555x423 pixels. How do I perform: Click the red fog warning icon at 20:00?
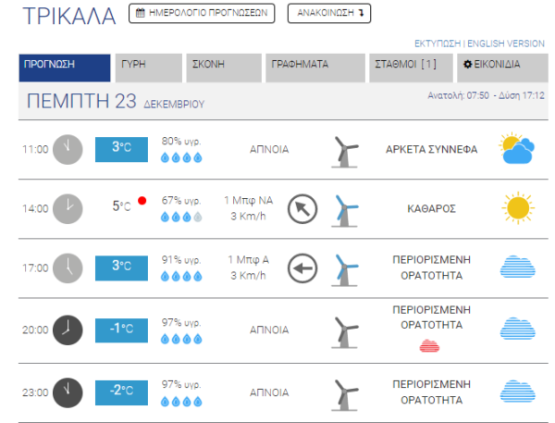pyautogui.click(x=430, y=345)
